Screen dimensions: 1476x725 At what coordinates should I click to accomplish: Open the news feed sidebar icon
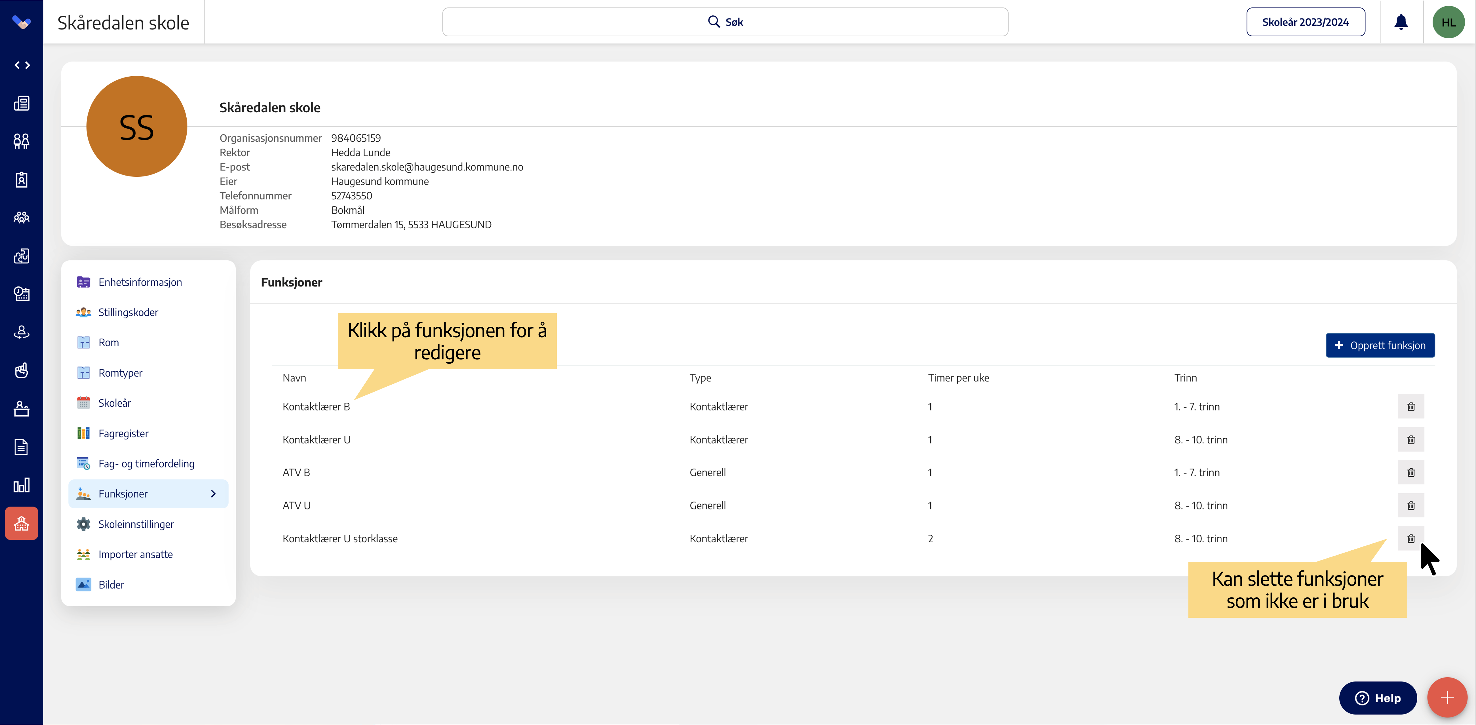point(22,103)
